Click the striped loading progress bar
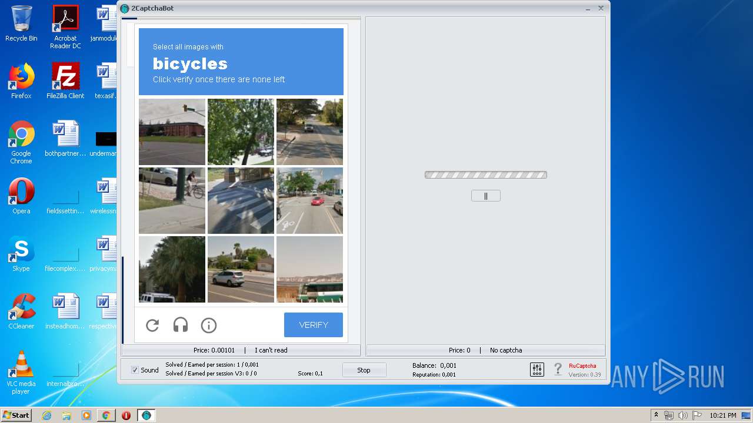The height and width of the screenshot is (423, 753). (486, 174)
